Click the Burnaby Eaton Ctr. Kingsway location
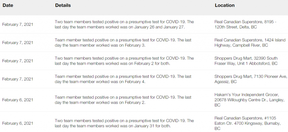The height and width of the screenshot is (132, 288). pyautogui.click(x=247, y=123)
